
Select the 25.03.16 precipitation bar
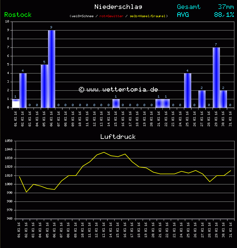coord(187,90)
